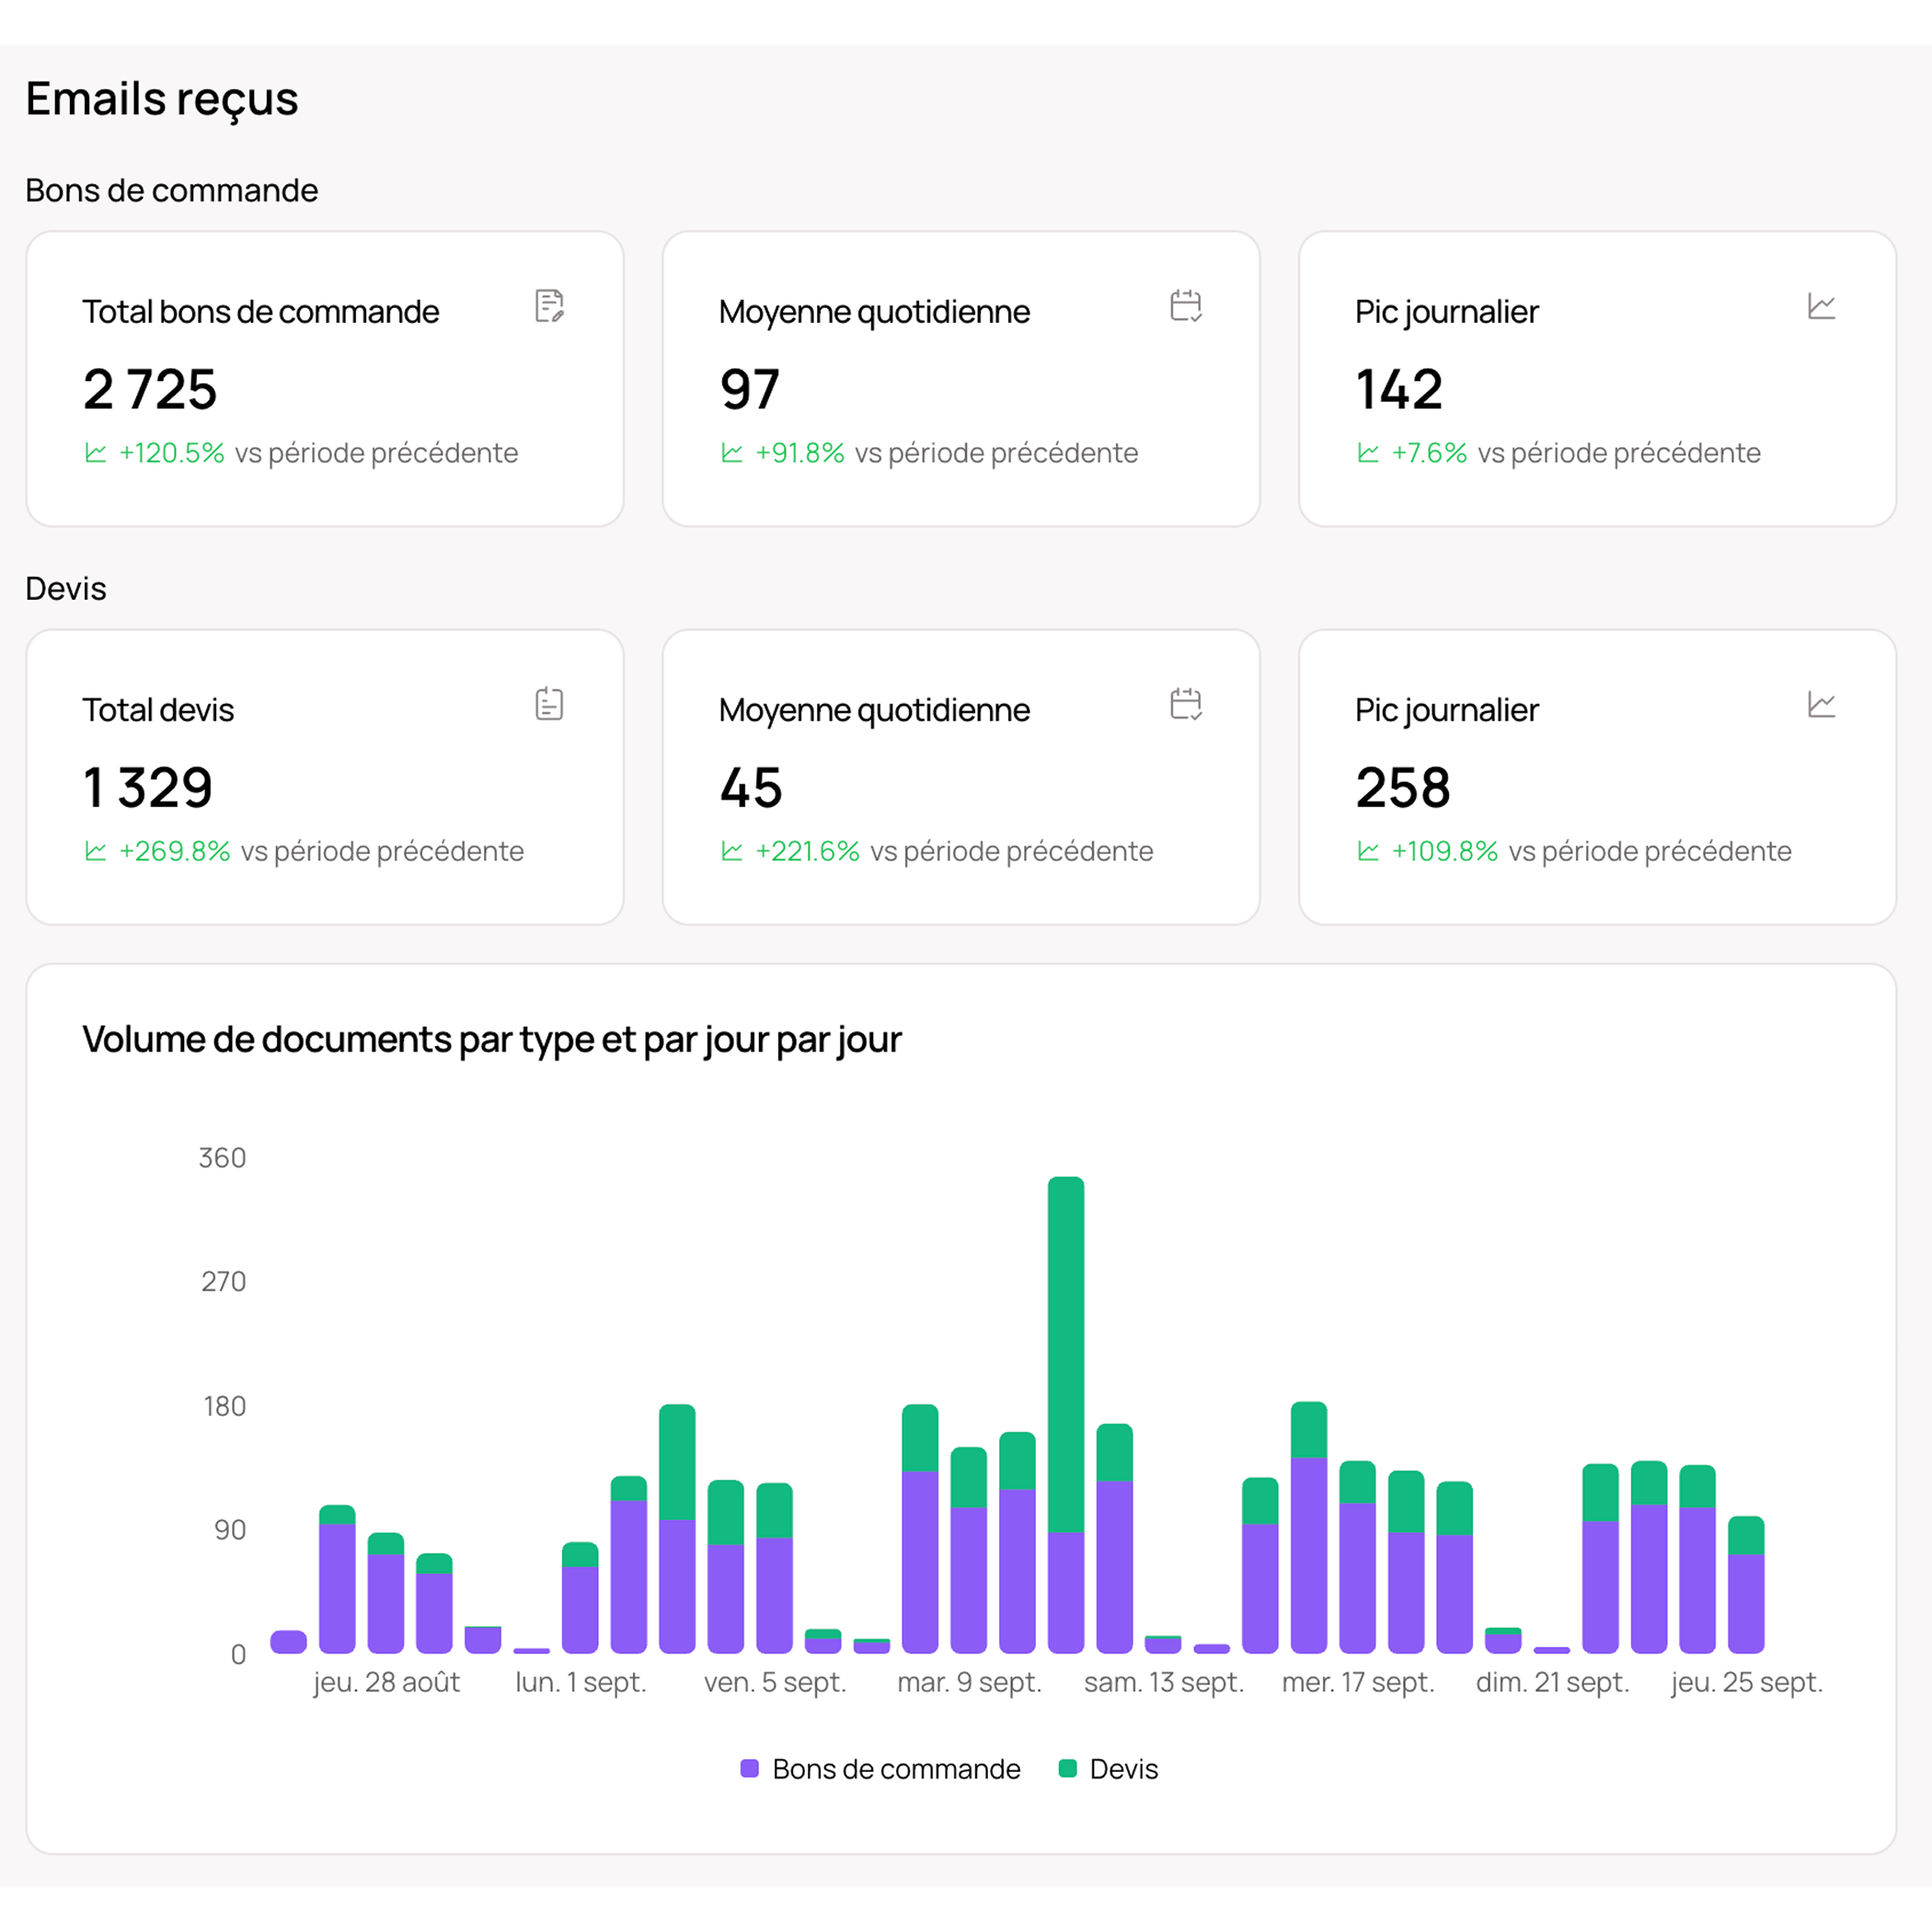Screen dimensions: 1932x1932
Task: Click the 'Emails reçus' heading
Action: [x=162, y=99]
